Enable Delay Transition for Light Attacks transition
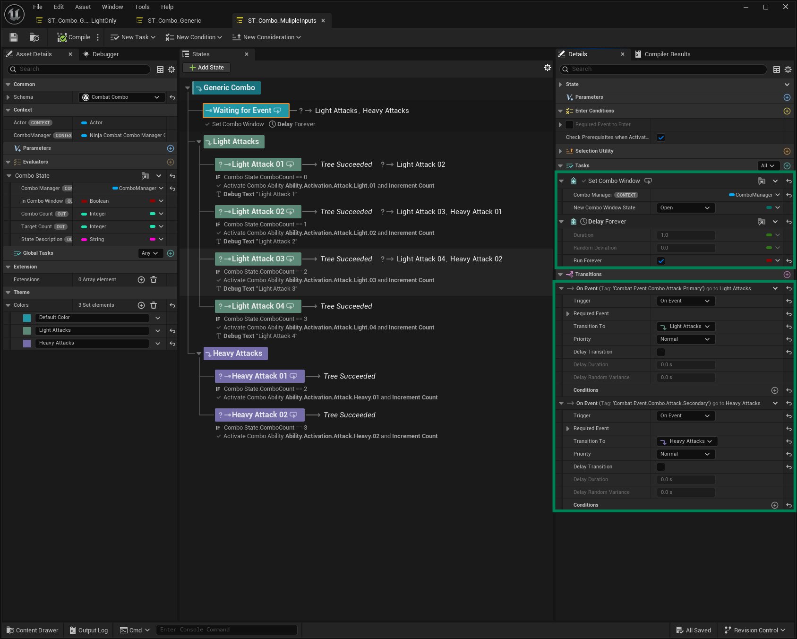Image resolution: width=797 pixels, height=639 pixels. point(661,352)
